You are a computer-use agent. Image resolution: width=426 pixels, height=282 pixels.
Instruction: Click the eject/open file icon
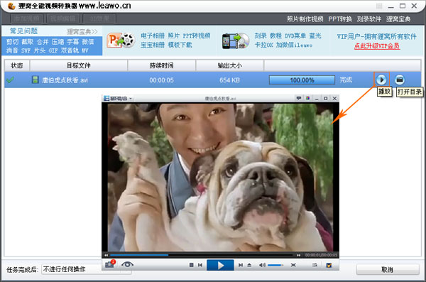pos(249,265)
